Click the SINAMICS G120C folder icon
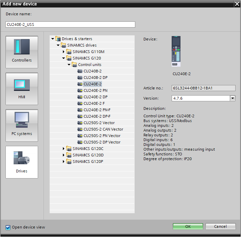The width and height of the screenshot is (241, 237). [x=69, y=148]
